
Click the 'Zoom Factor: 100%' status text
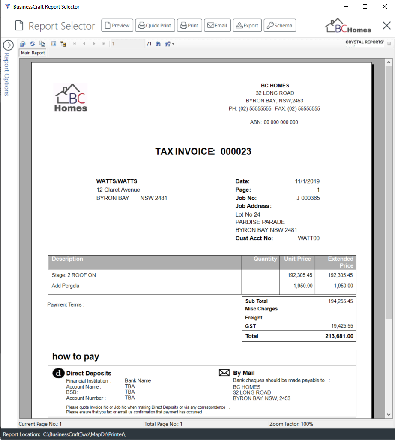(x=291, y=424)
